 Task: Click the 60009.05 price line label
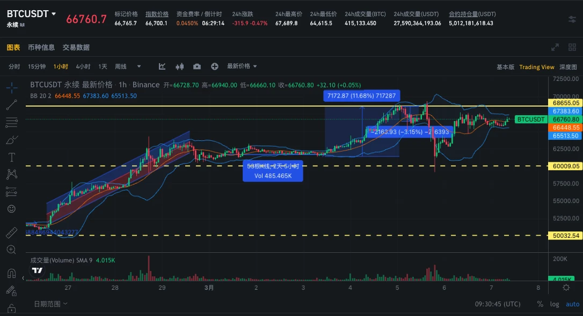click(x=566, y=166)
